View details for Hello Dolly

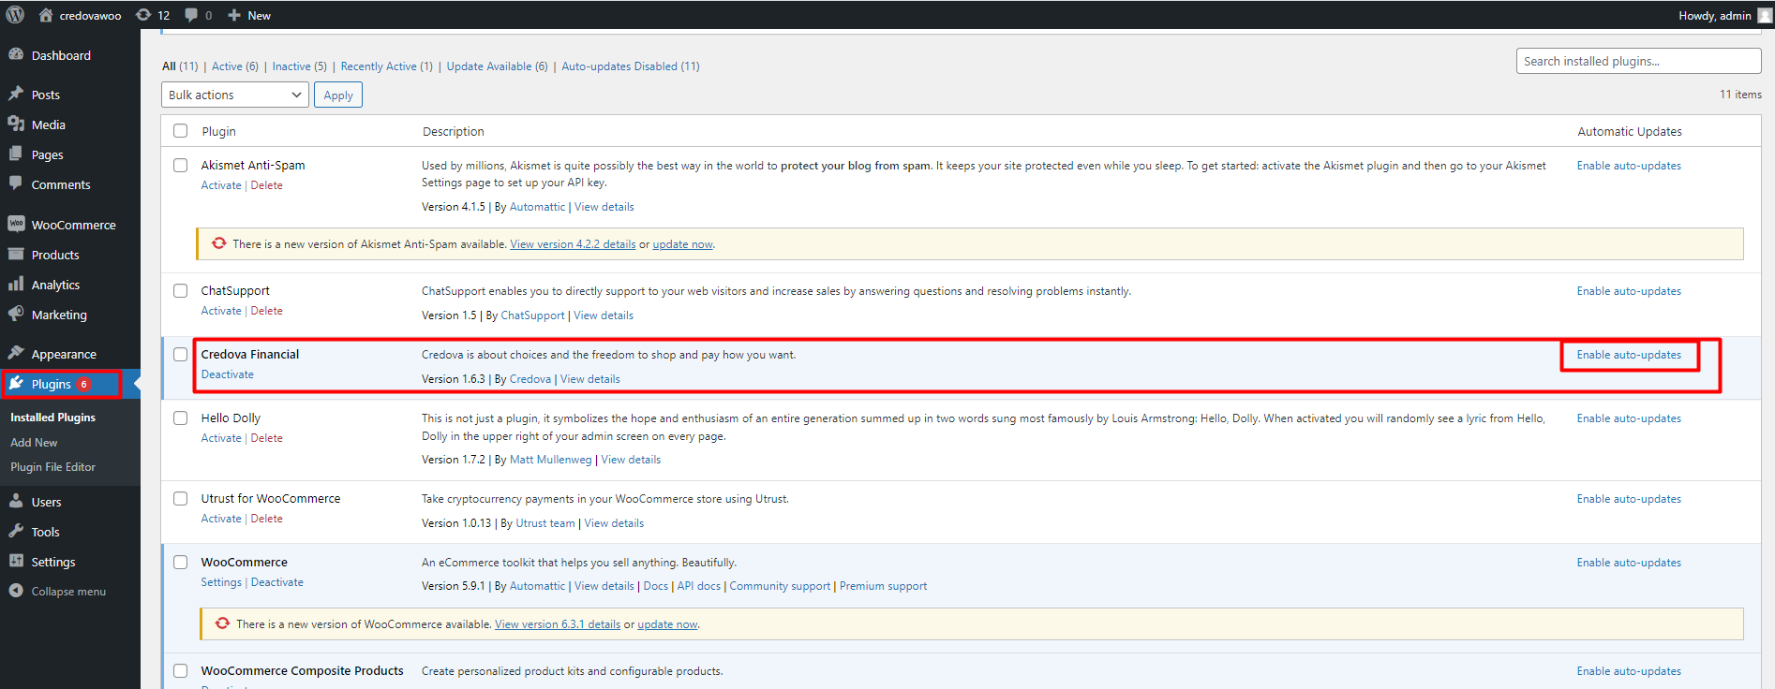(631, 460)
